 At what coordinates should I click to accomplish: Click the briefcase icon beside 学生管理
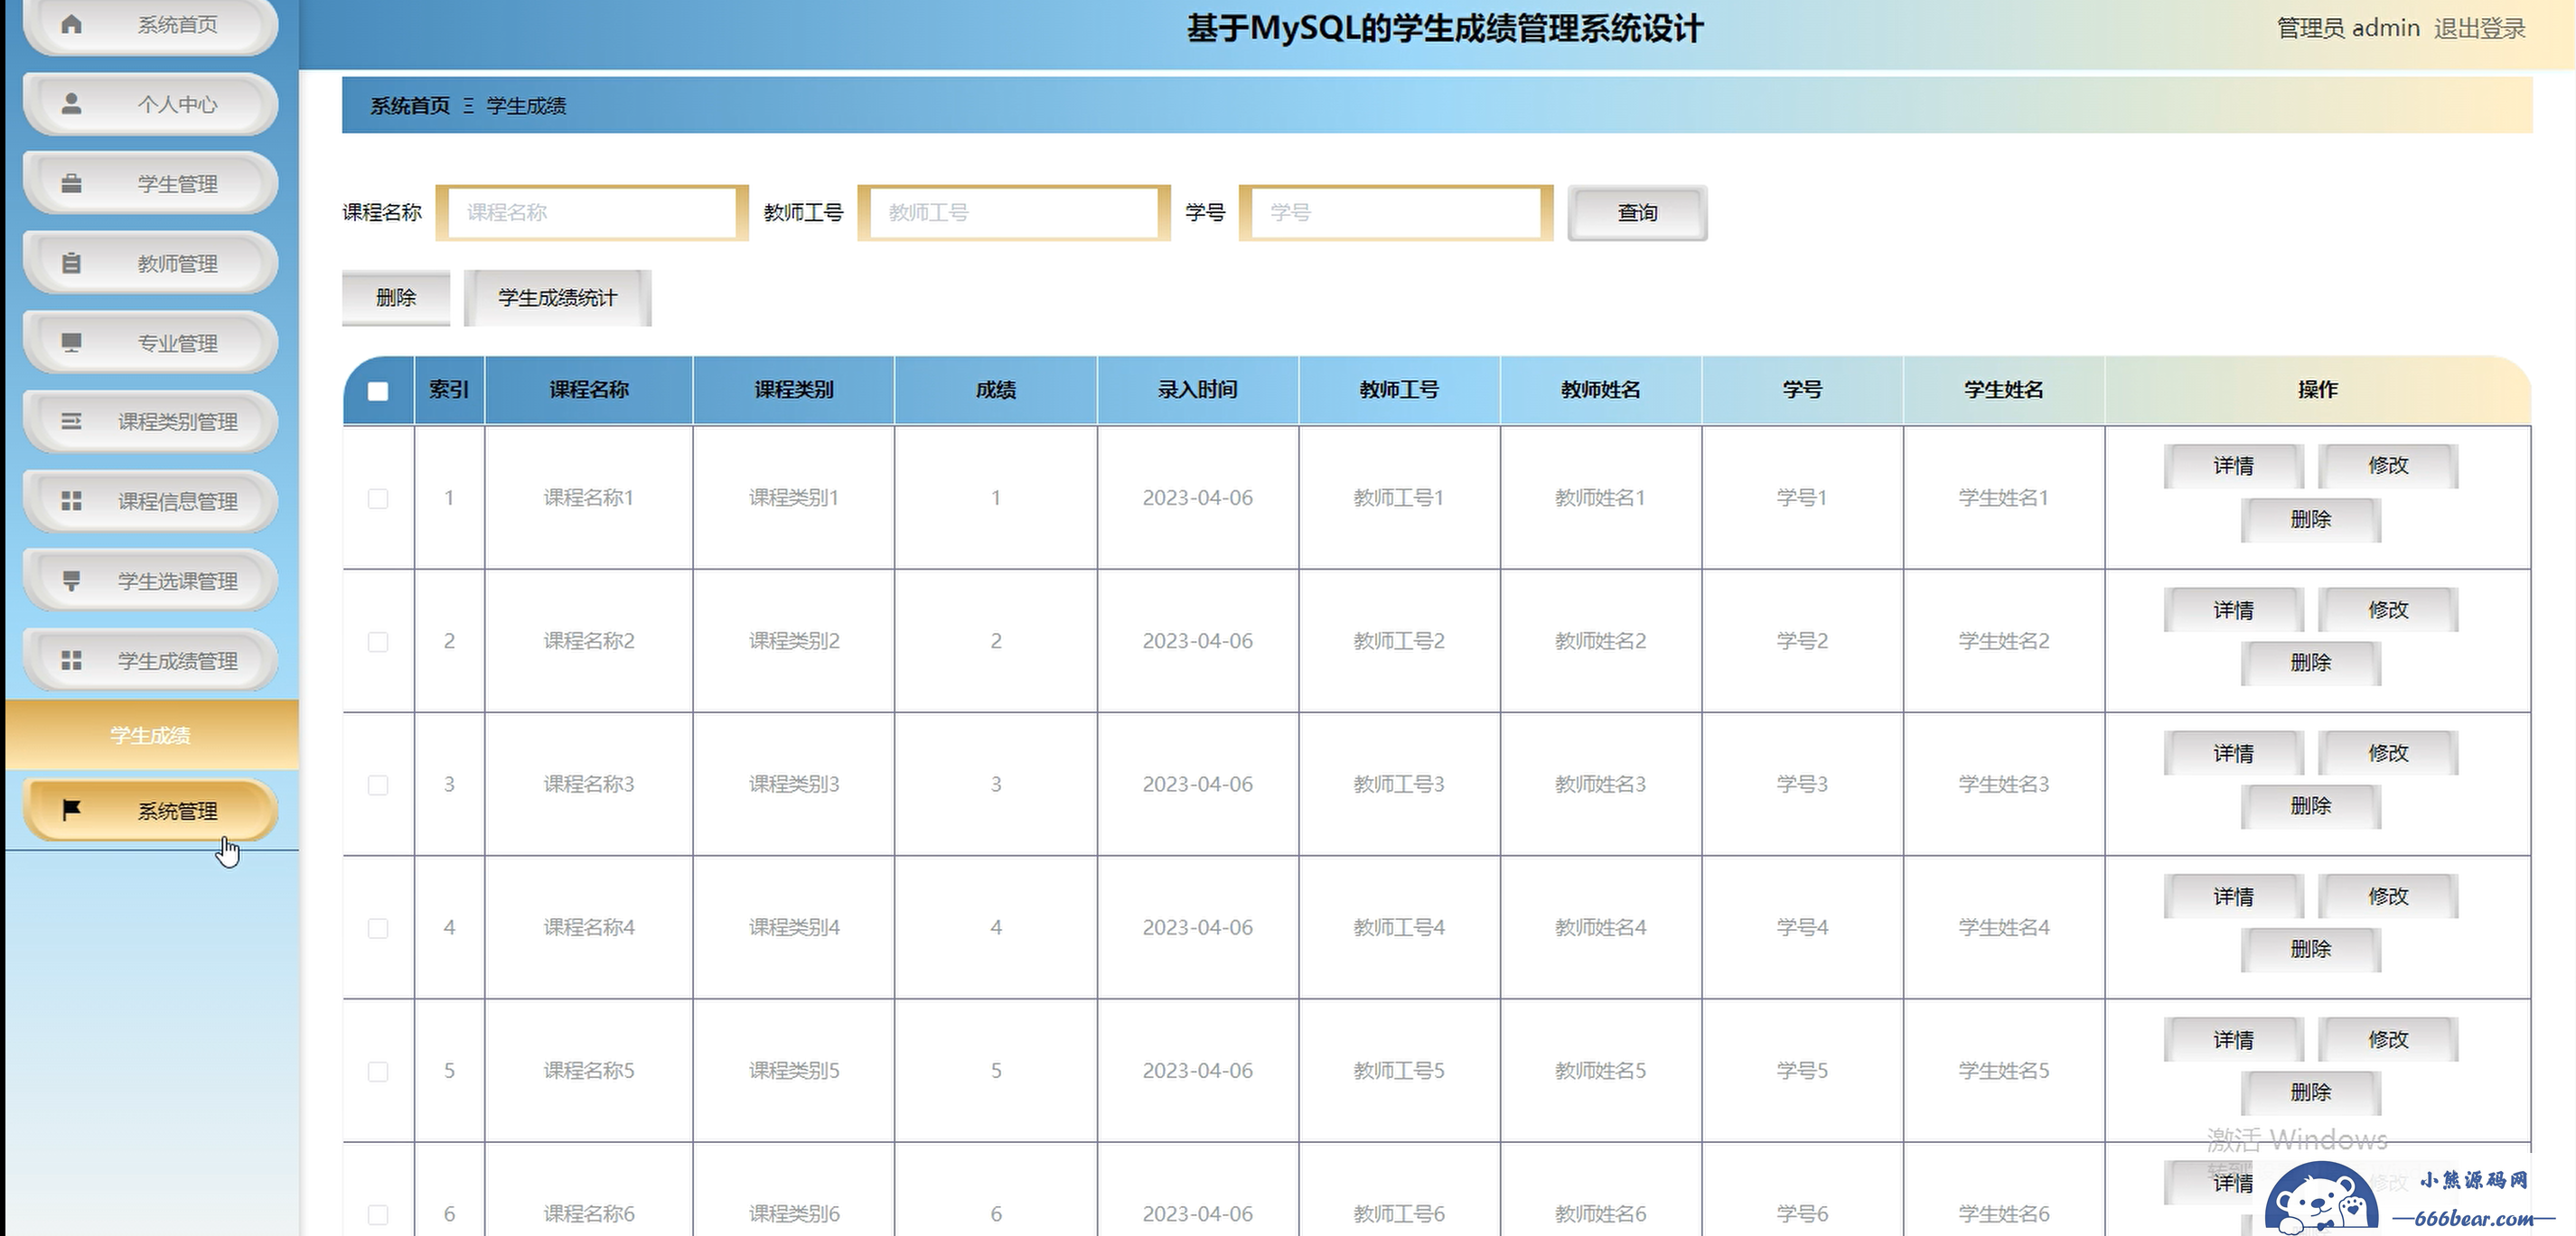[71, 184]
